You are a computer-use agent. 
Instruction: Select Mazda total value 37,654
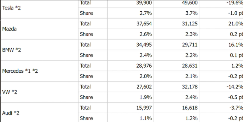[144, 24]
